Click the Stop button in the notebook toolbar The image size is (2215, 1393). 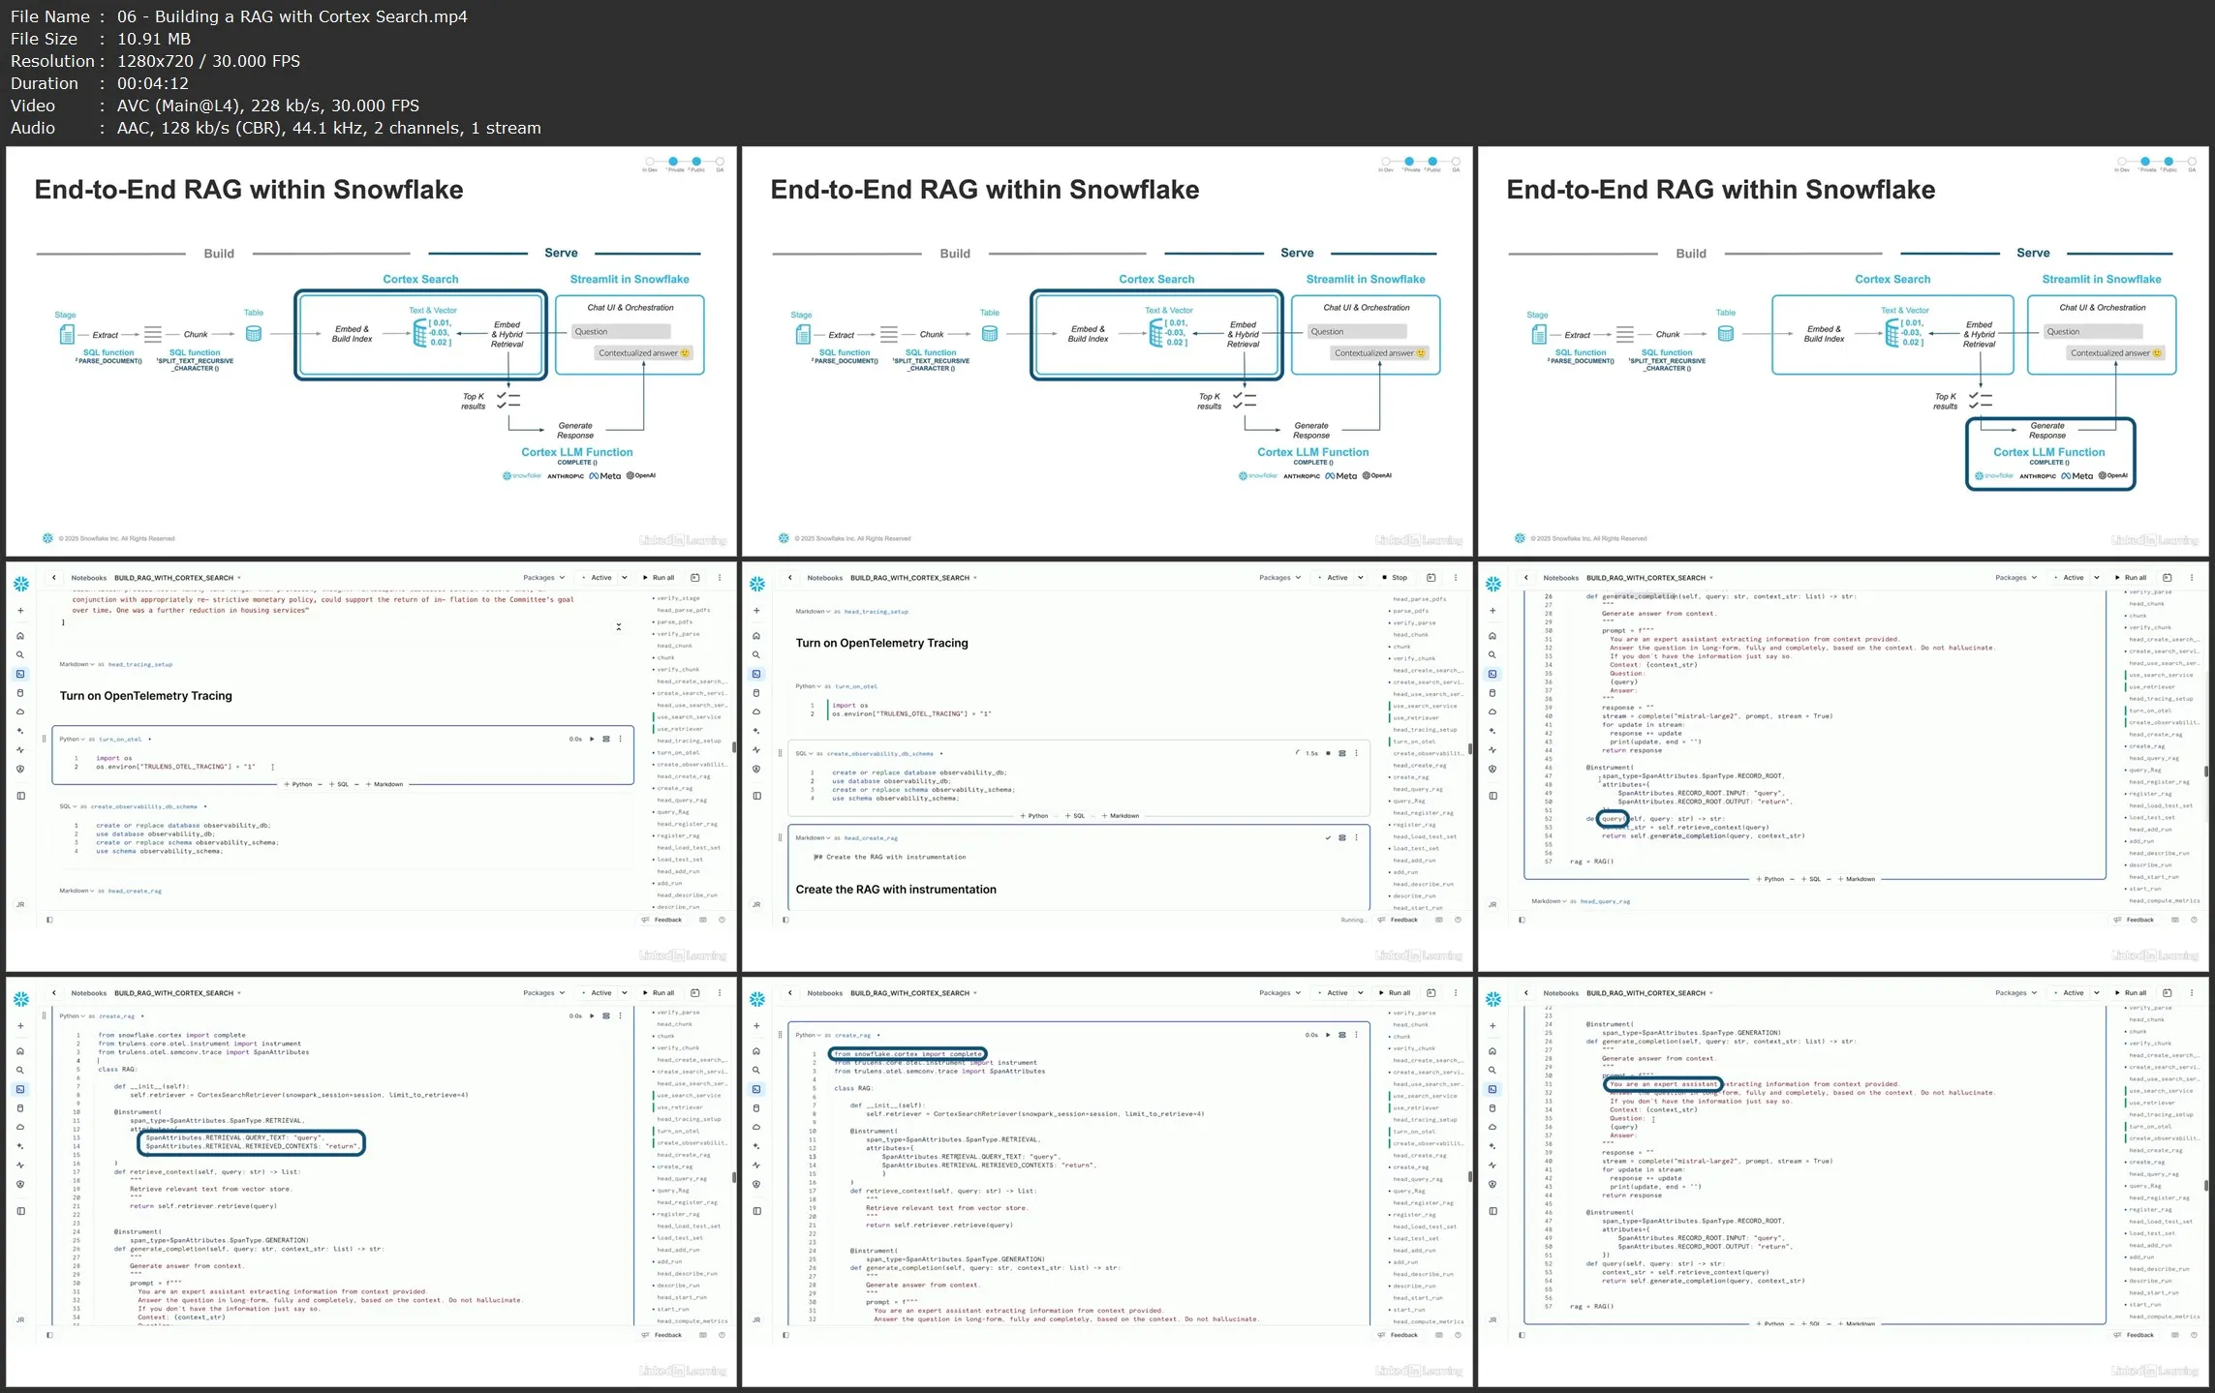pyautogui.click(x=1395, y=578)
